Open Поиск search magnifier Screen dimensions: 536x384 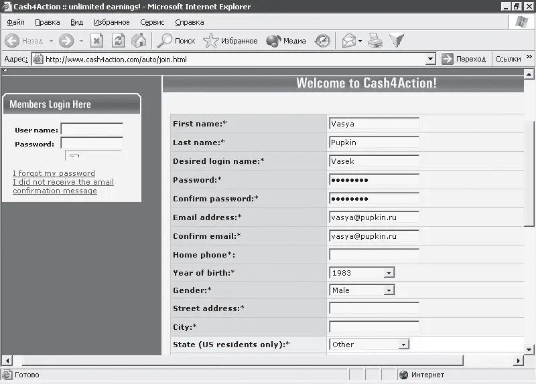point(176,41)
